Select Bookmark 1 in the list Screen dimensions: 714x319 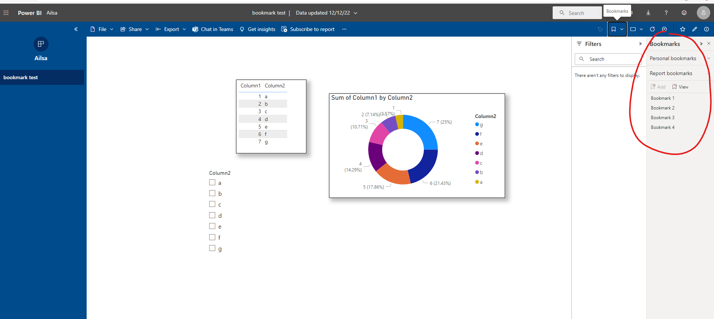pos(662,98)
